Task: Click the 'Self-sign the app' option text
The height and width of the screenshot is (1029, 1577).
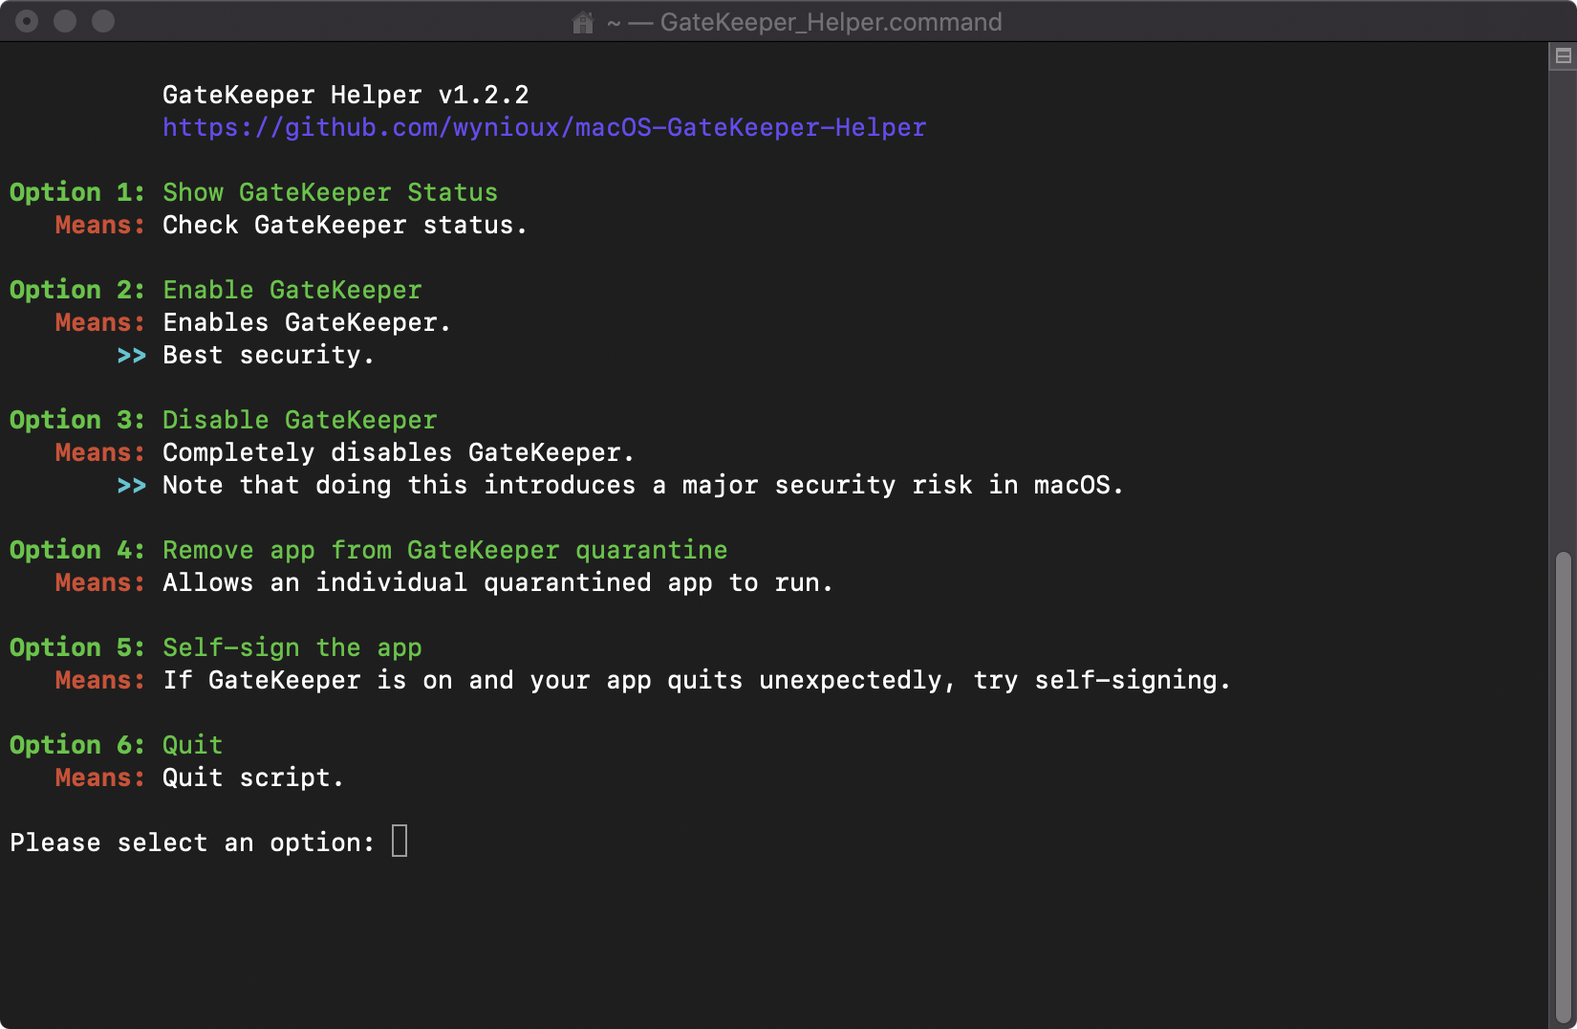Action: (x=292, y=647)
